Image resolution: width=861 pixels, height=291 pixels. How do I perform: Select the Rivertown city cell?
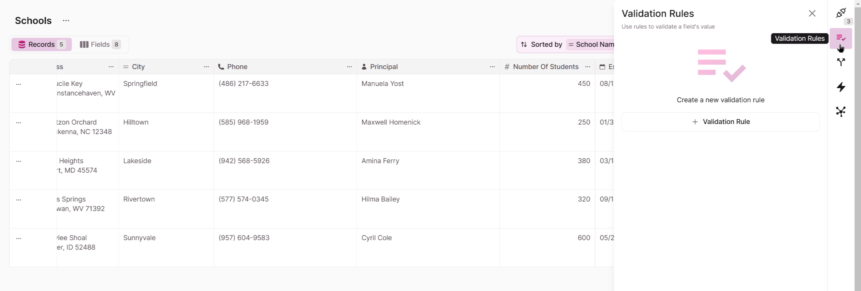point(166,209)
